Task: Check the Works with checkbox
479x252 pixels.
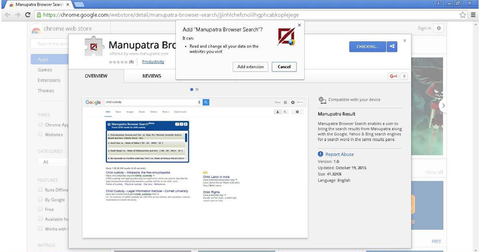Action: click(40, 229)
